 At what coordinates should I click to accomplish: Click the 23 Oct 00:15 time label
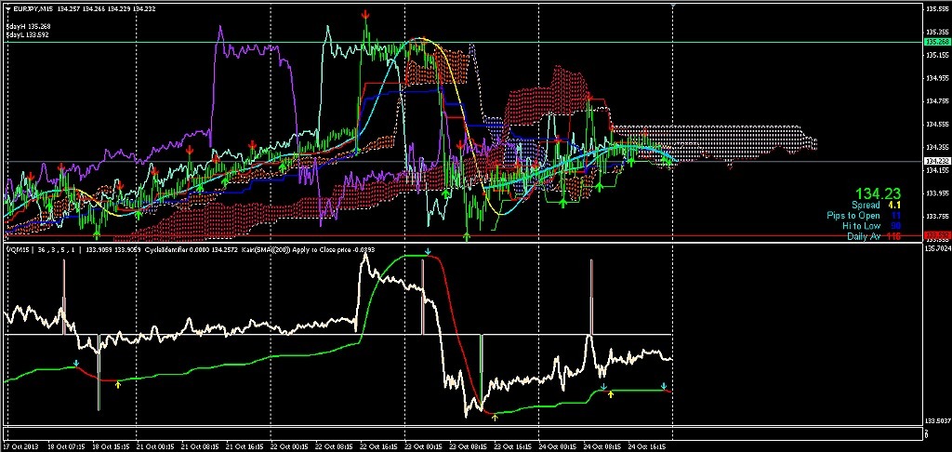423,445
